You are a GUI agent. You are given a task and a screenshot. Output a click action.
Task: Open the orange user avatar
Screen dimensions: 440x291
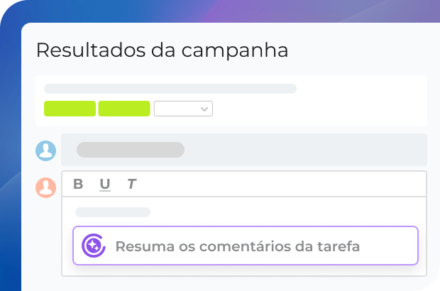46,187
